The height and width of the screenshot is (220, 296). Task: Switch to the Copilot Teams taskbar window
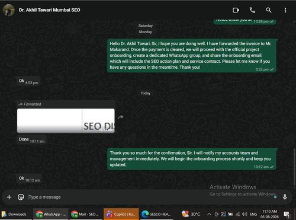click(121, 214)
